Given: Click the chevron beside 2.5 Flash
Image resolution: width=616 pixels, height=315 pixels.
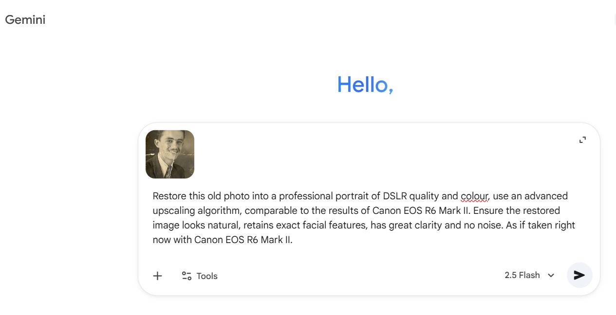Looking at the screenshot, I should pos(551,276).
